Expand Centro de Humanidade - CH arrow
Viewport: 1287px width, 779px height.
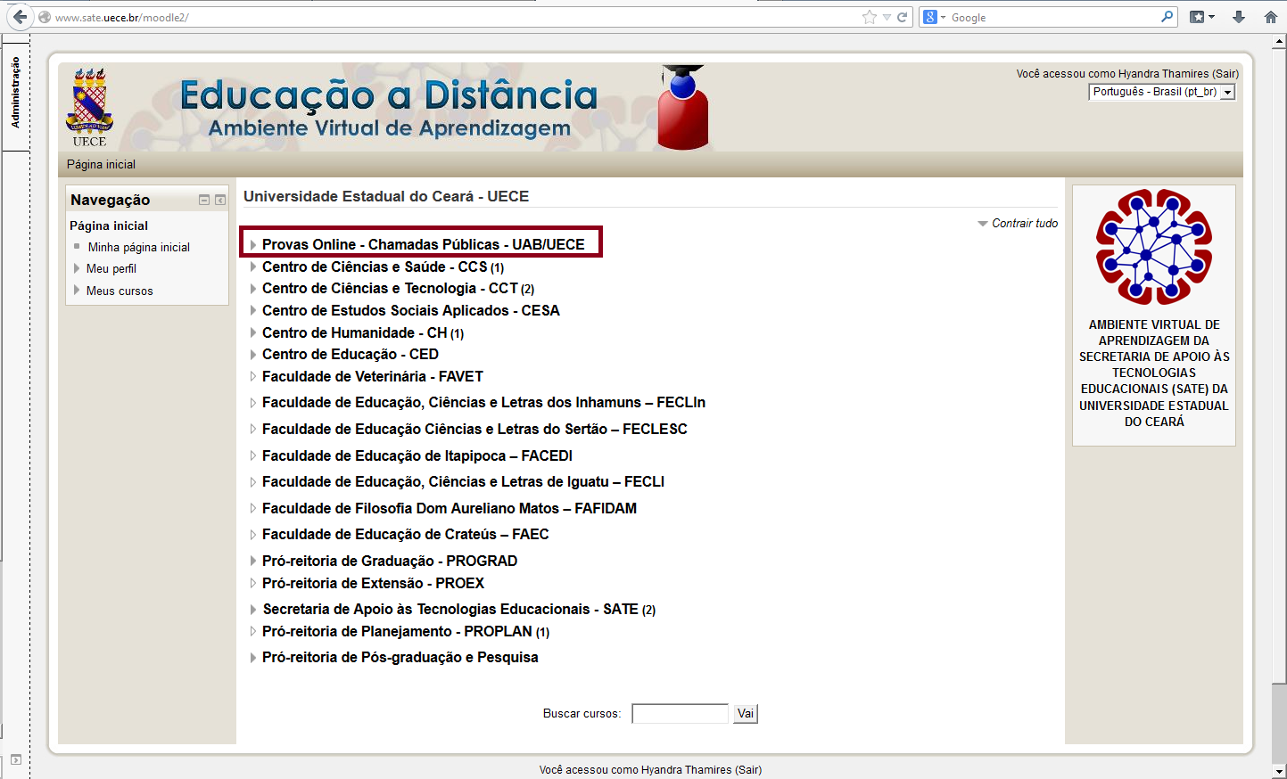coord(253,332)
